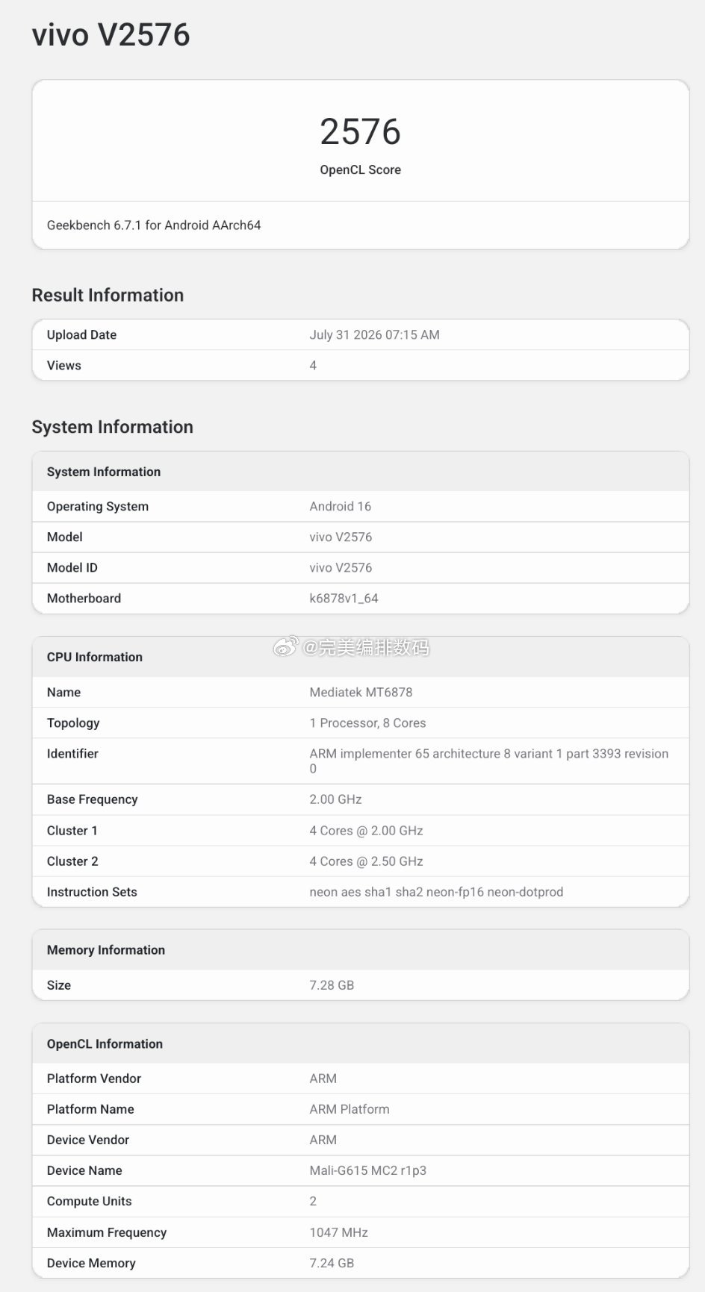
Task: Select the neon aes sha1 instruction sets text
Action: [x=436, y=892]
